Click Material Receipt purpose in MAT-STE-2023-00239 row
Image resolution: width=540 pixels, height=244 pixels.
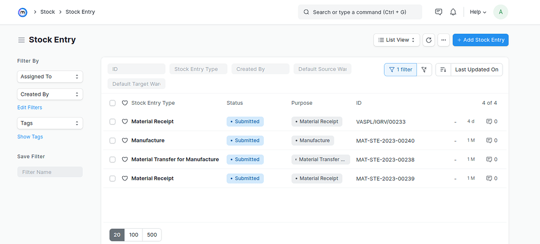tap(317, 178)
